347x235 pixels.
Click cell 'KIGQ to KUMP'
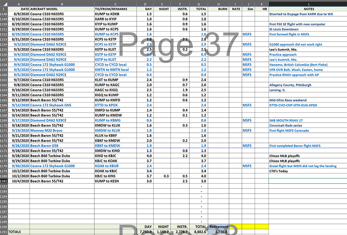pos(116,95)
